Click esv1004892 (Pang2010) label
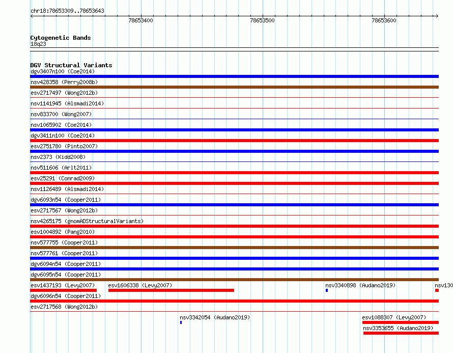 pyautogui.click(x=63, y=232)
